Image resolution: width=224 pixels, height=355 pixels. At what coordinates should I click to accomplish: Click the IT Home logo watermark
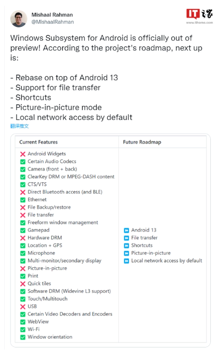pyautogui.click(x=199, y=16)
